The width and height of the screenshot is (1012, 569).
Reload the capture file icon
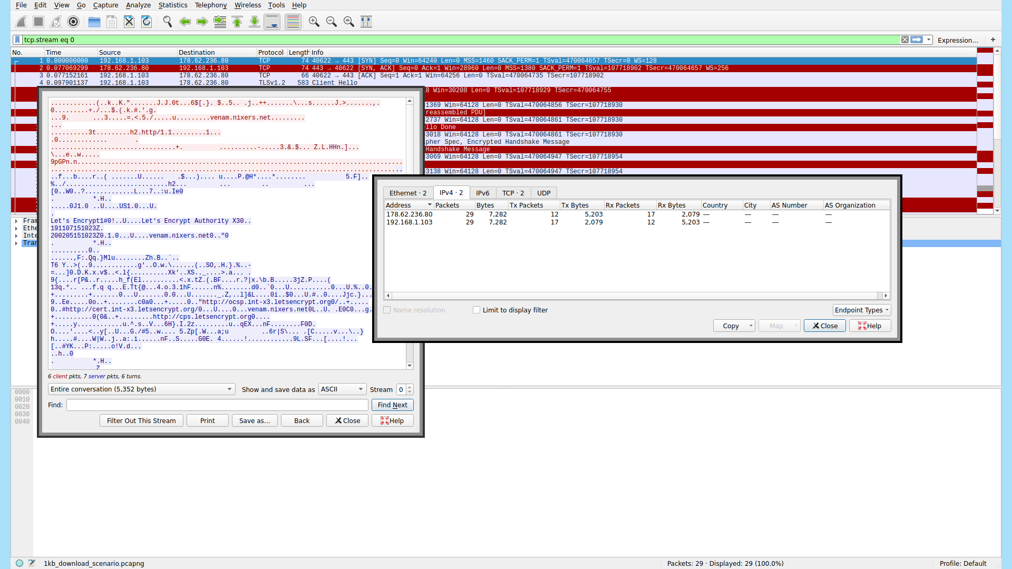(x=147, y=22)
